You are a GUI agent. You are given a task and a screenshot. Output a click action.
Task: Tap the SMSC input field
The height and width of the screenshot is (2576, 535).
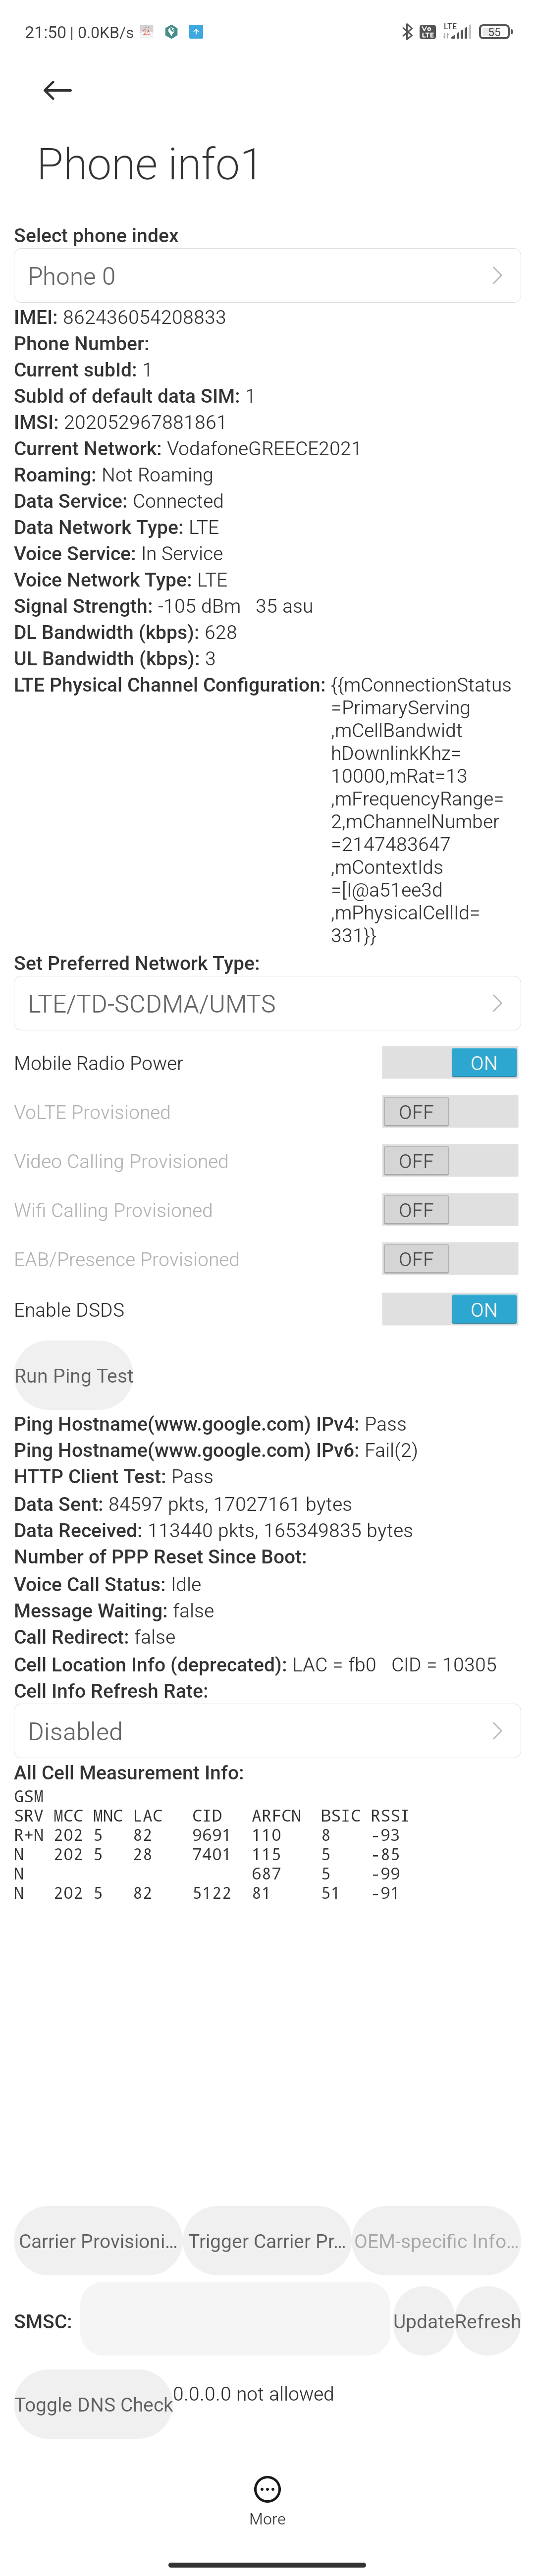coord(235,2320)
